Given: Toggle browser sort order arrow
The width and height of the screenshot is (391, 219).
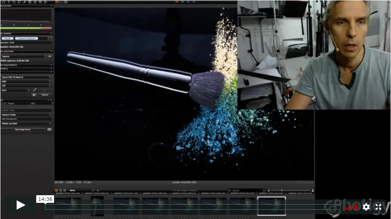Looking at the screenshot, I should [98, 191].
